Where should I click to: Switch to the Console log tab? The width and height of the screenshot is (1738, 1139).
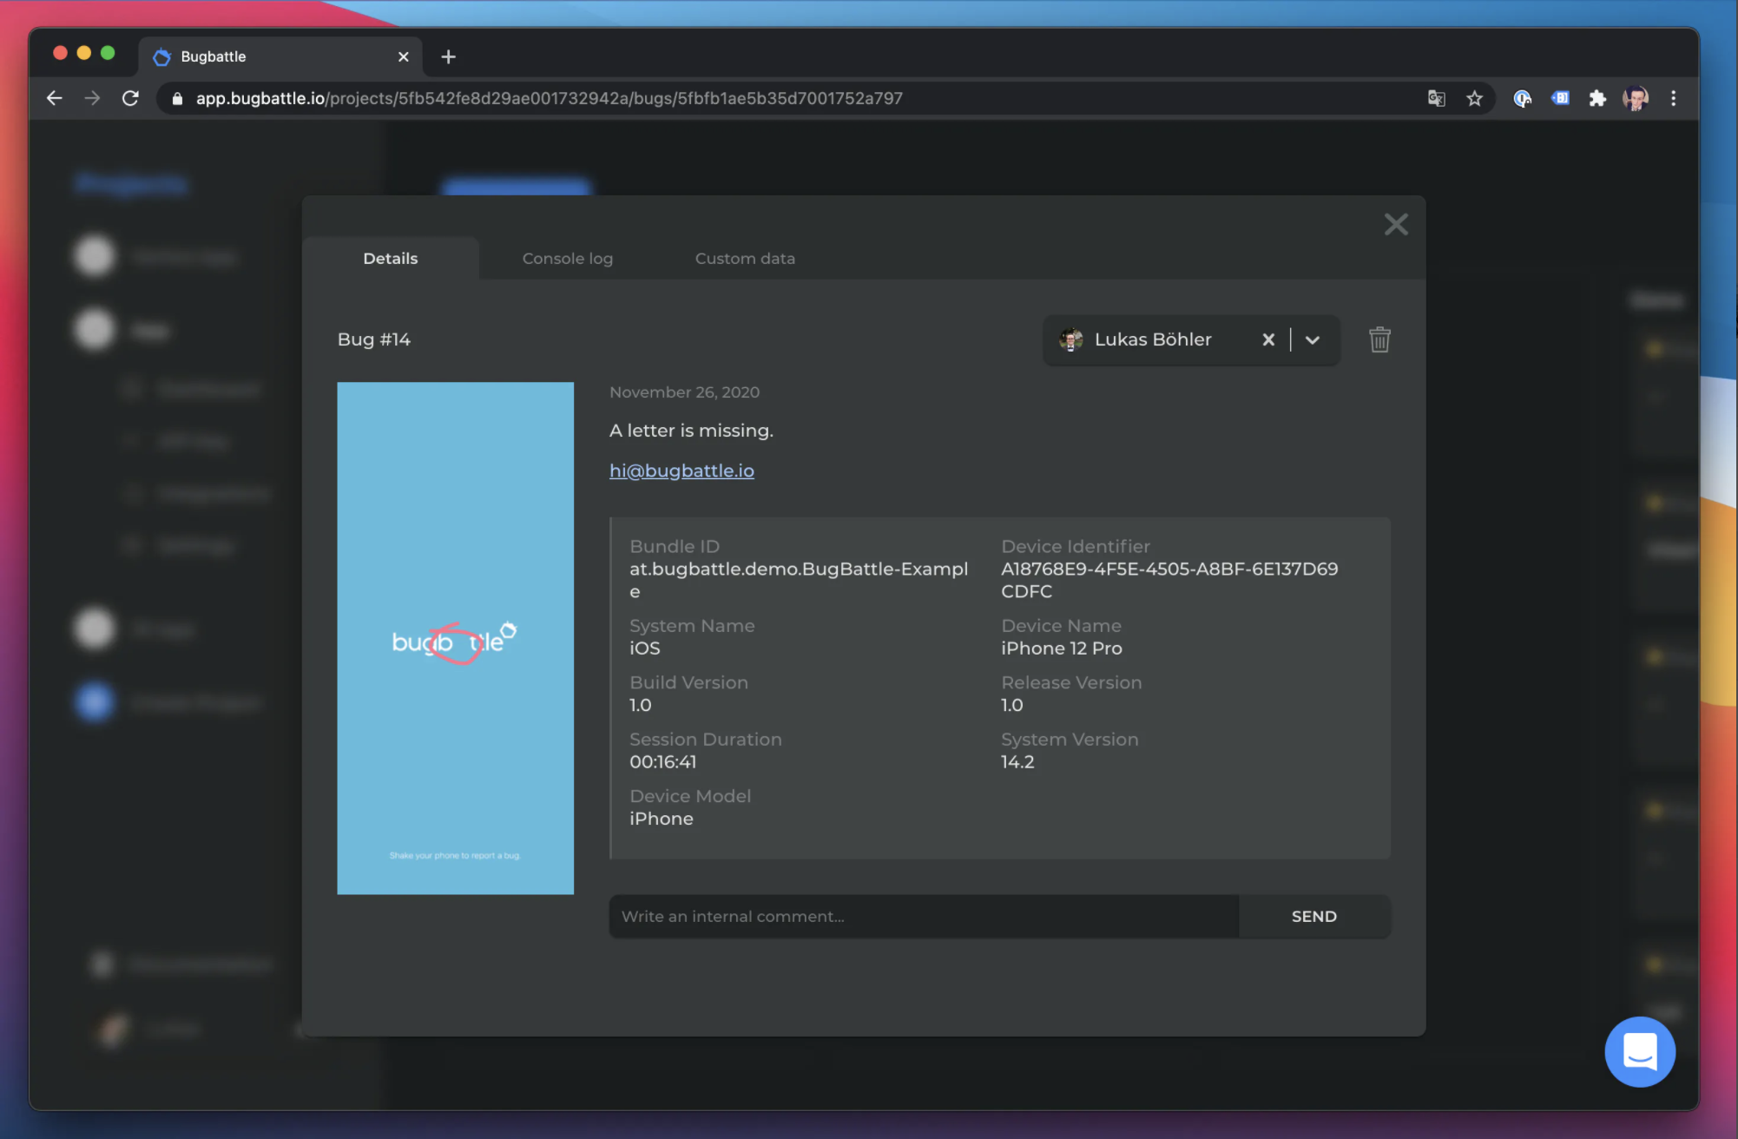tap(568, 259)
